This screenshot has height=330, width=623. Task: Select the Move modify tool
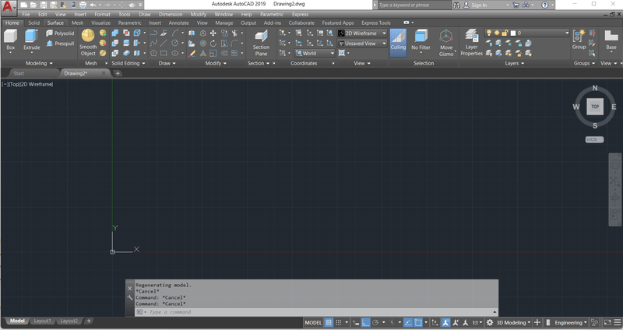coord(213,33)
